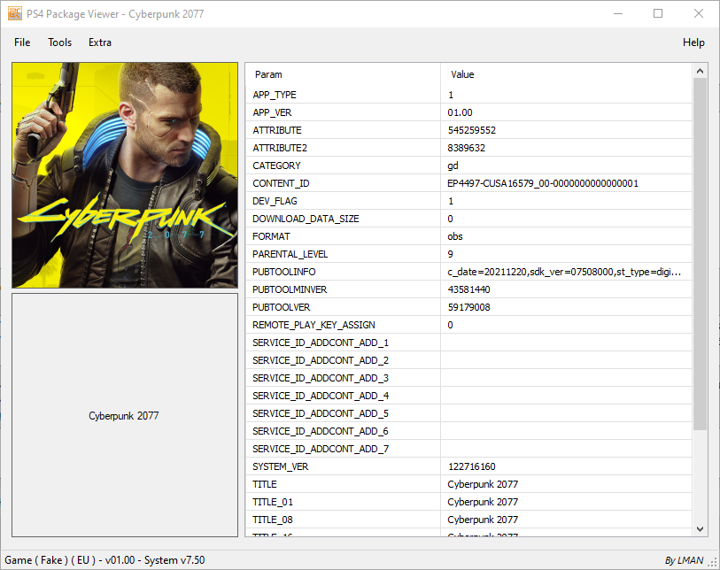Select the SYSTEM_VER parameter row
This screenshot has height=570, width=720.
coord(280,466)
